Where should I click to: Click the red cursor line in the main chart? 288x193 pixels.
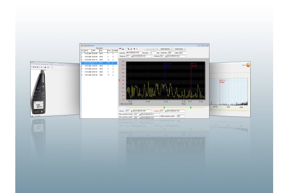coord(191,81)
